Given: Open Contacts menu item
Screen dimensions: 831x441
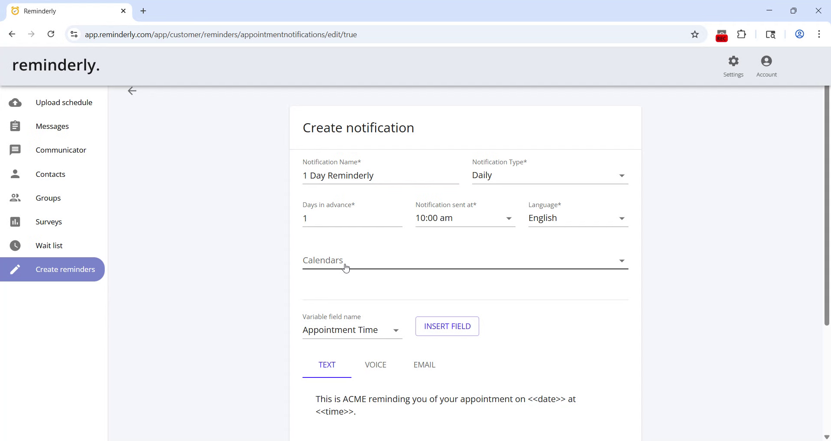Looking at the screenshot, I should (52, 174).
